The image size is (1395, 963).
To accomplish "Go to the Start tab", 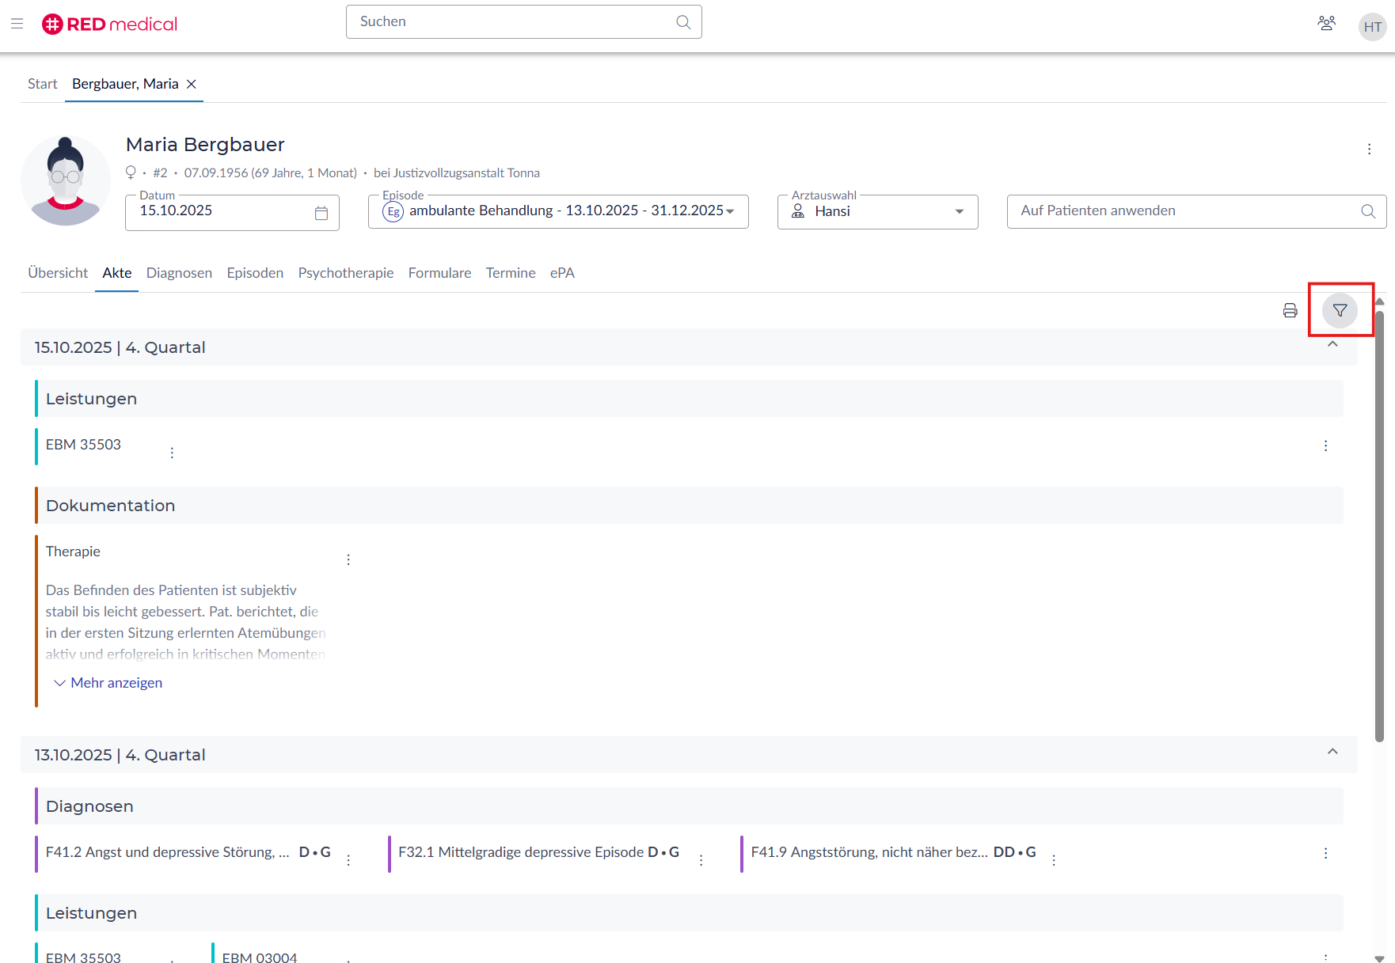I will (x=42, y=84).
